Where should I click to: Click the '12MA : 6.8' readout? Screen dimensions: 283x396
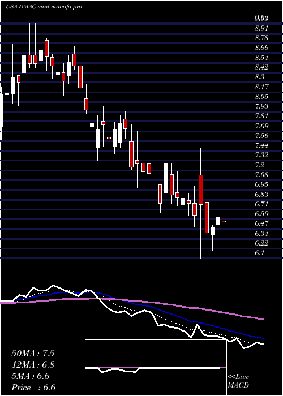(33, 365)
